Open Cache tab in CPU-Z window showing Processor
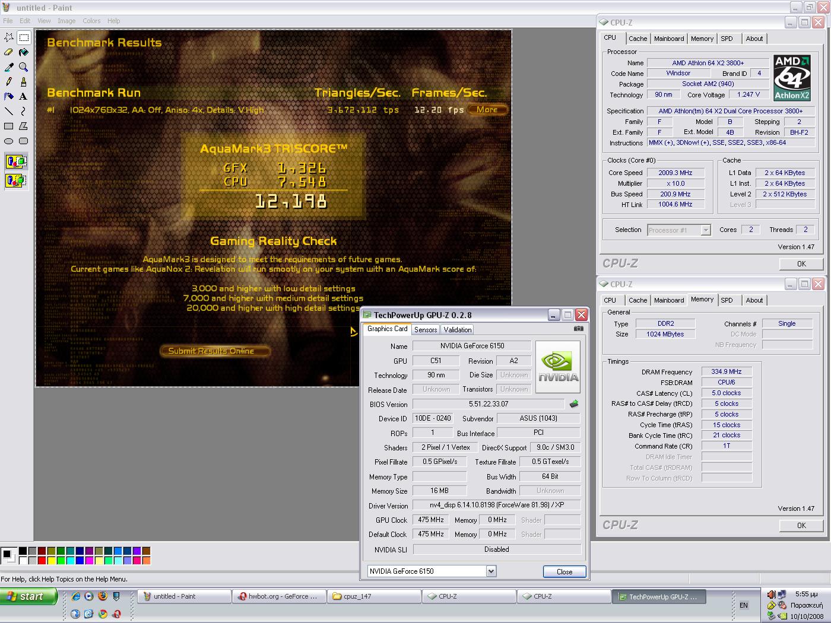 (x=637, y=39)
